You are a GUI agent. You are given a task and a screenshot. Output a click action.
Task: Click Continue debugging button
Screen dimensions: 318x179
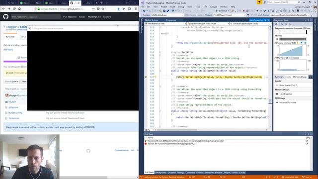(x=222, y=11)
